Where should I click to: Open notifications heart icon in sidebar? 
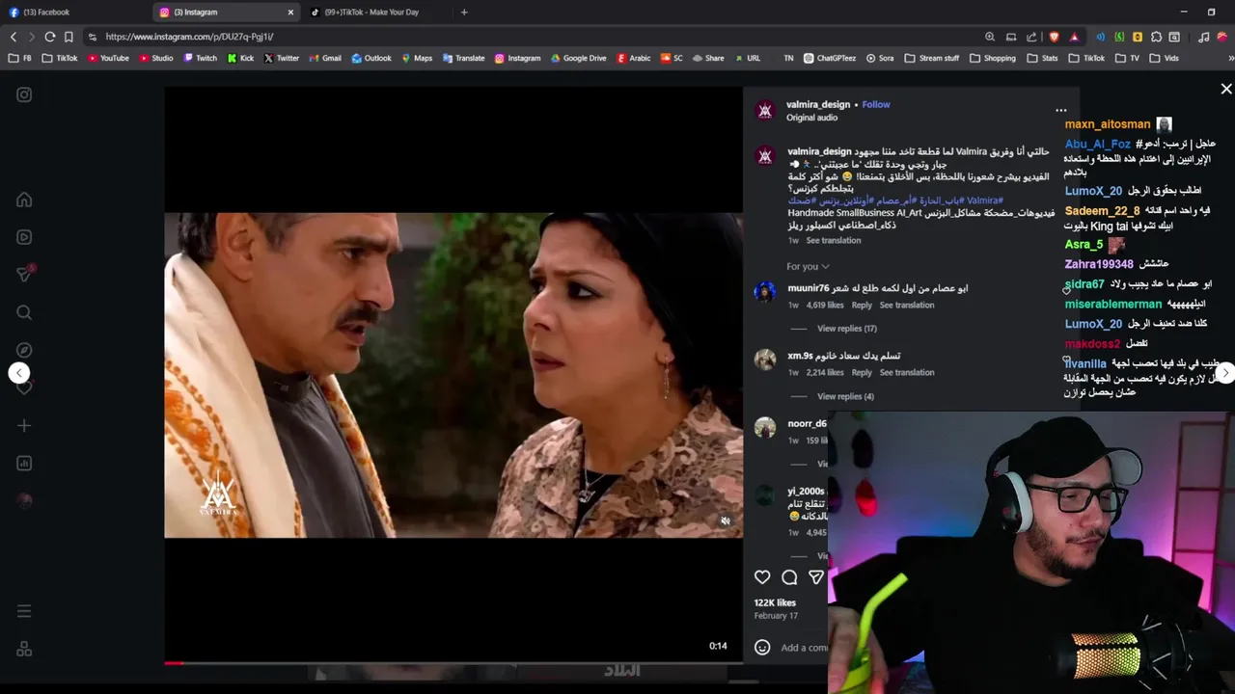point(24,387)
